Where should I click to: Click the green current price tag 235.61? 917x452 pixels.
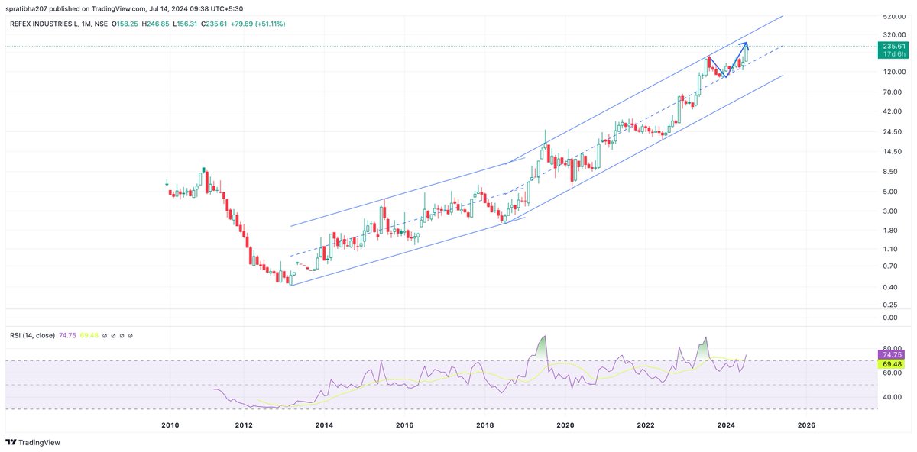(895, 46)
